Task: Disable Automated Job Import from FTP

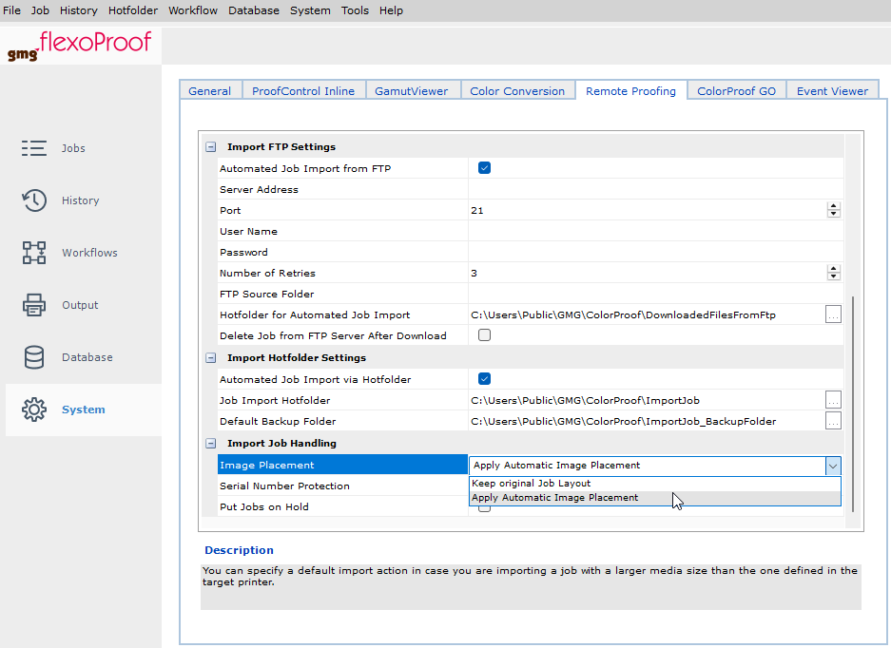Action: (x=484, y=167)
